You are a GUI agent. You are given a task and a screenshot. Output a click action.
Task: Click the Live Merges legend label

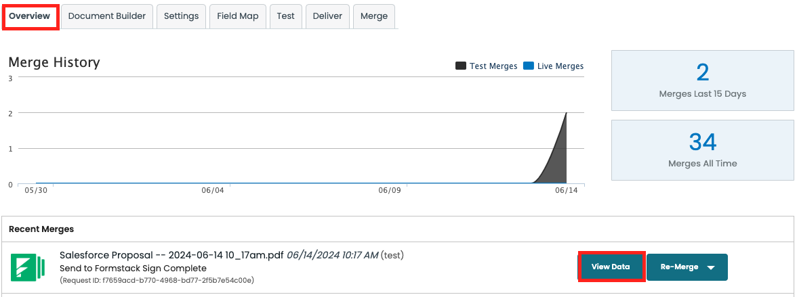click(560, 66)
